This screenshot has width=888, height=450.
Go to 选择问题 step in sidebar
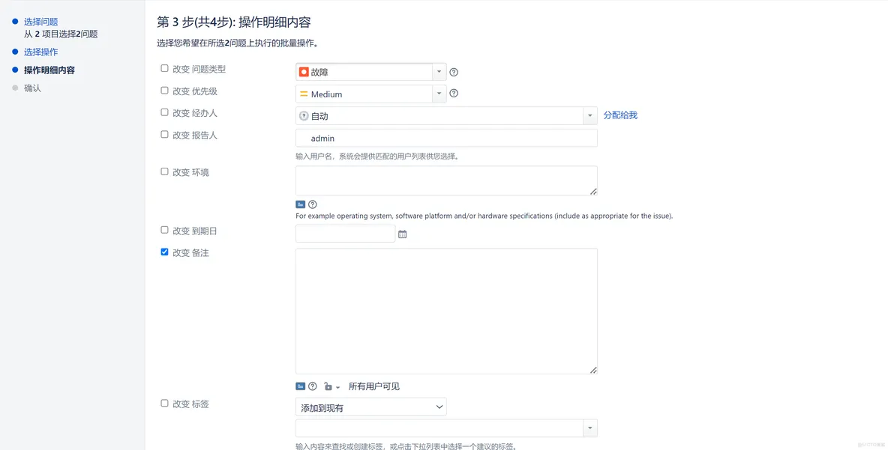[x=40, y=22]
